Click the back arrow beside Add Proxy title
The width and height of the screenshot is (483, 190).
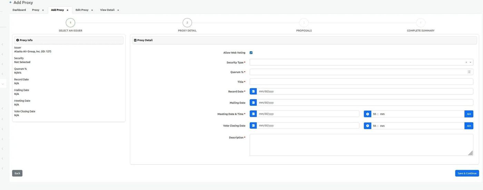(11, 2)
